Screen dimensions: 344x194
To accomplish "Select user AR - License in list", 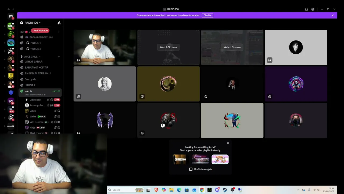I will click(42, 122).
